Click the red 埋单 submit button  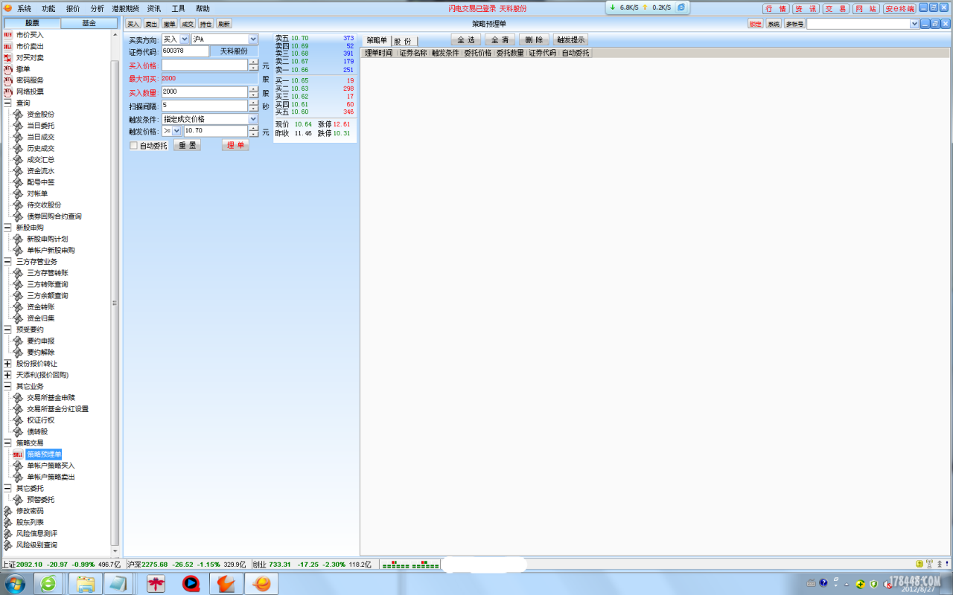[235, 146]
